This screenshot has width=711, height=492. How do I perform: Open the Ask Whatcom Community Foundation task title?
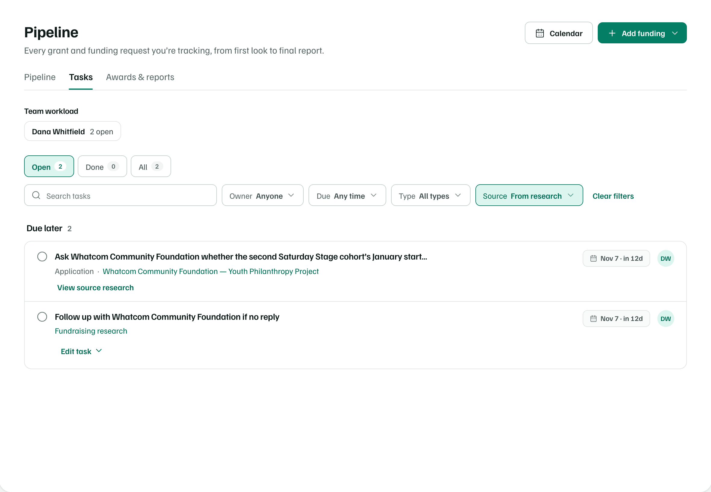click(x=241, y=257)
